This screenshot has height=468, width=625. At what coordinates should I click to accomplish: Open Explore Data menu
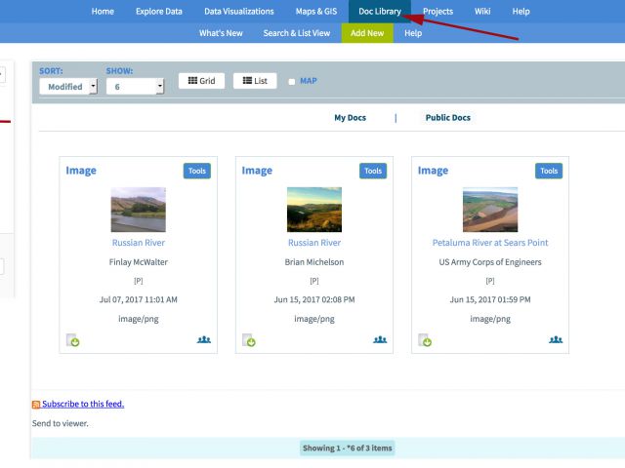tap(159, 11)
